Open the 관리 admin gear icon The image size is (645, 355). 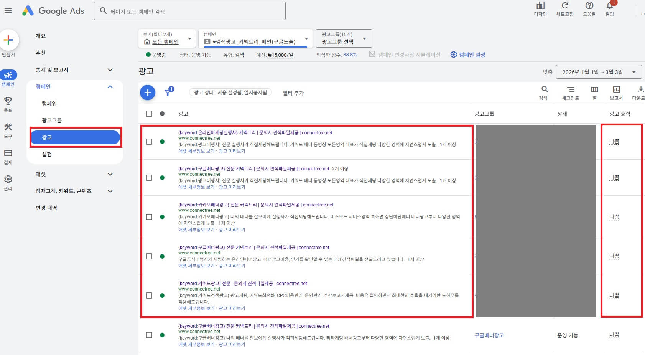pyautogui.click(x=8, y=179)
